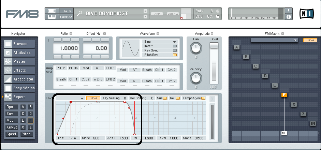
Task: Toggle the Rel checkbox
Action: 178,98
